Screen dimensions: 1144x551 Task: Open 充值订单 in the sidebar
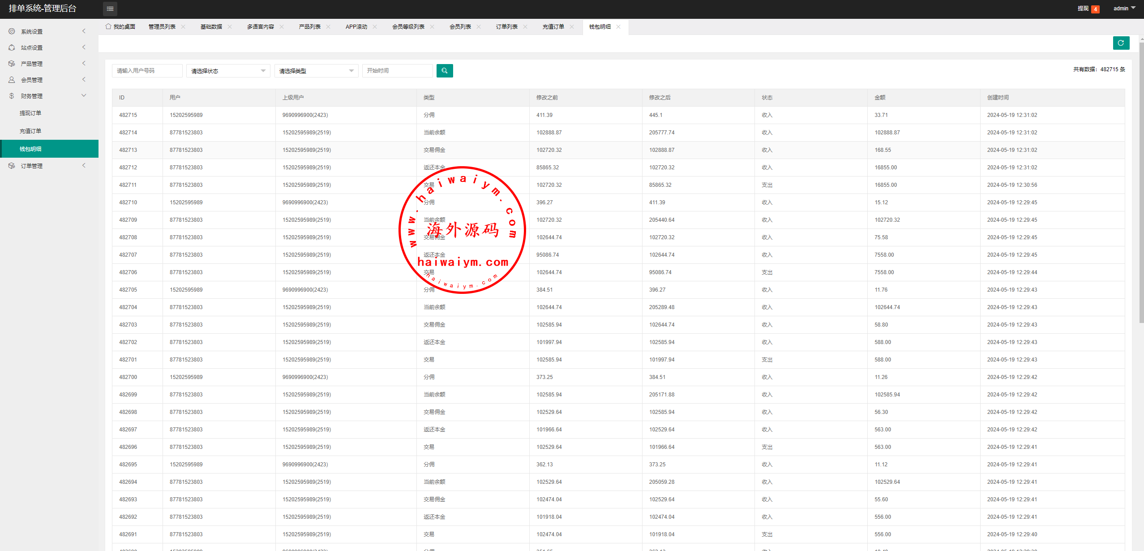point(30,131)
